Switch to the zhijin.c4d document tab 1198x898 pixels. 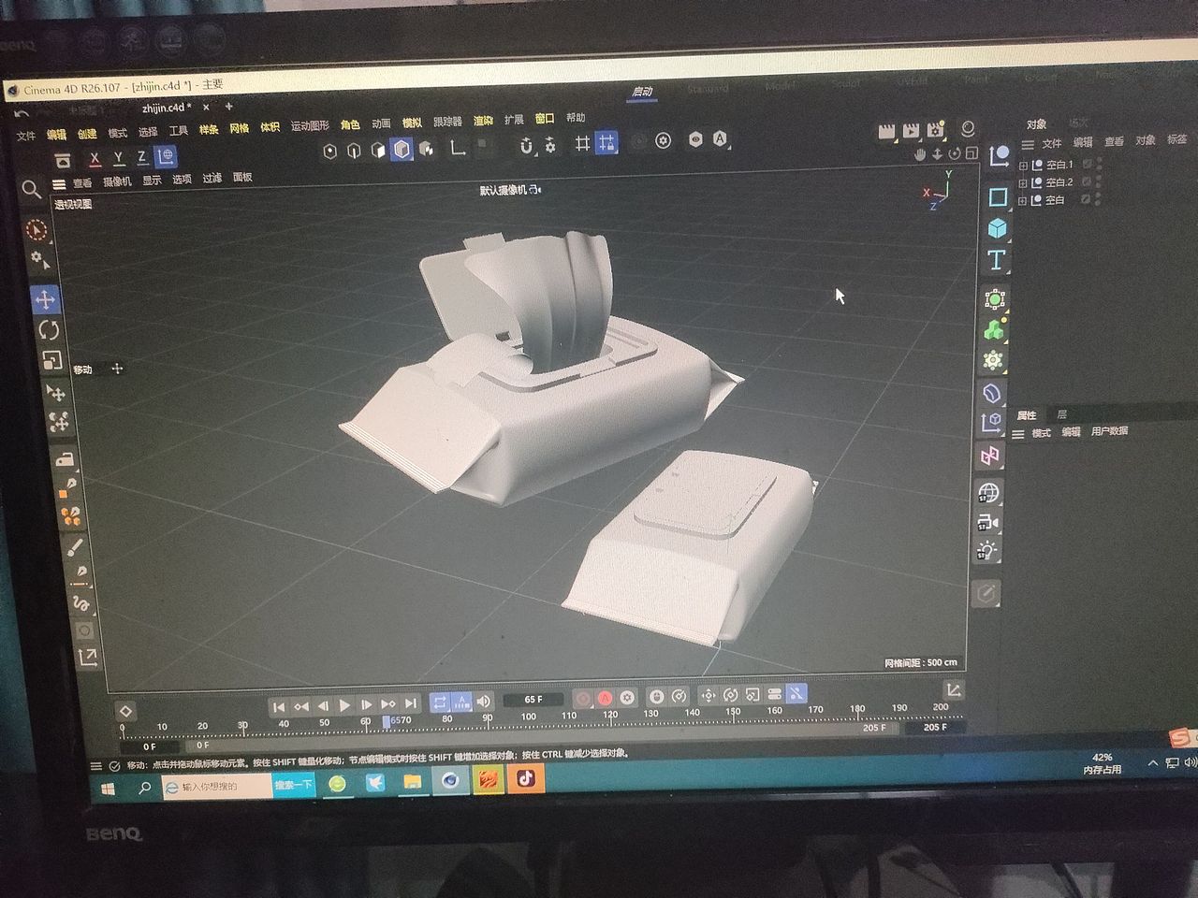166,108
